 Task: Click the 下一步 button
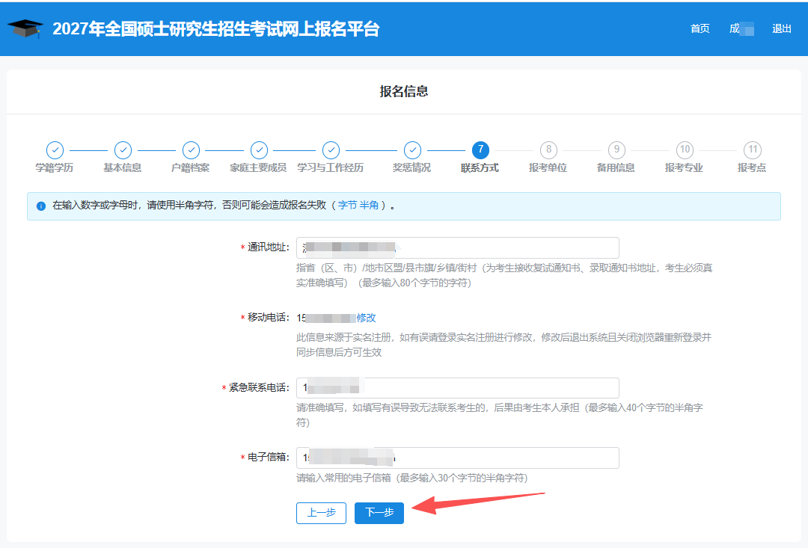(379, 513)
